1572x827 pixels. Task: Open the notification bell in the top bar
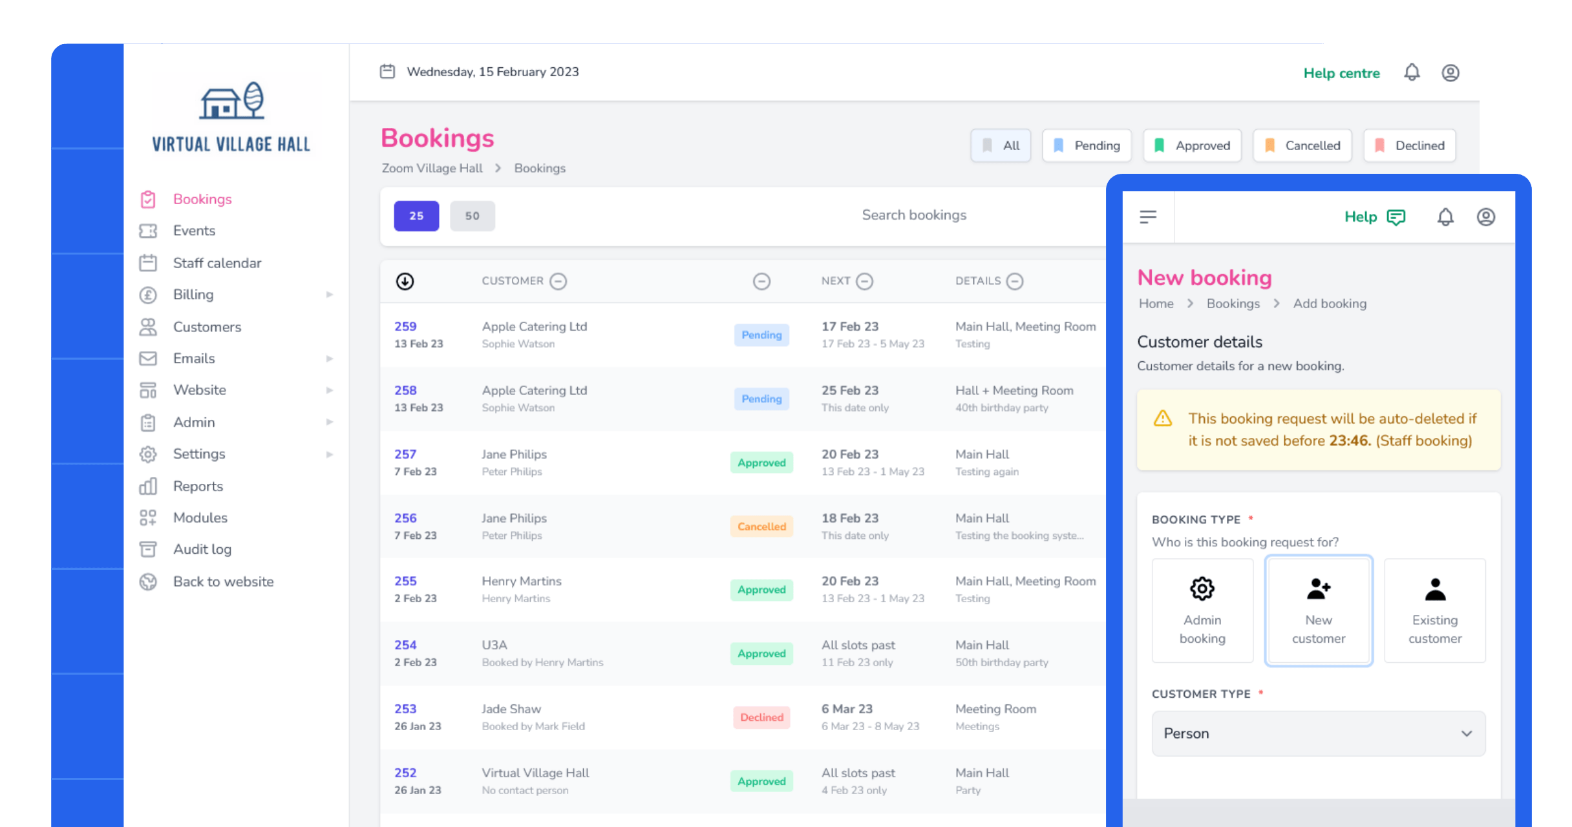click(x=1412, y=72)
